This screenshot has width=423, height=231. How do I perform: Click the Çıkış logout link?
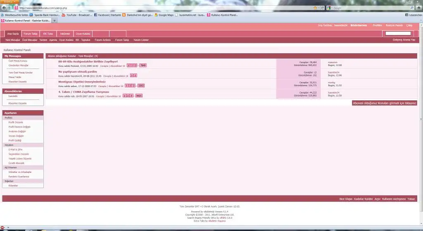point(409,25)
